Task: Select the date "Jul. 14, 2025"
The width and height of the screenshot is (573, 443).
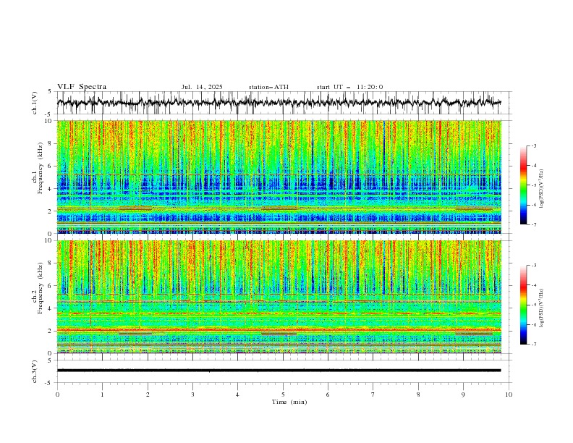Action: (x=202, y=87)
